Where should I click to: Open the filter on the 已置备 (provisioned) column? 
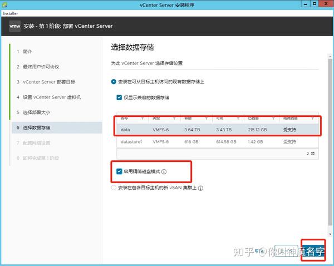[273, 119]
